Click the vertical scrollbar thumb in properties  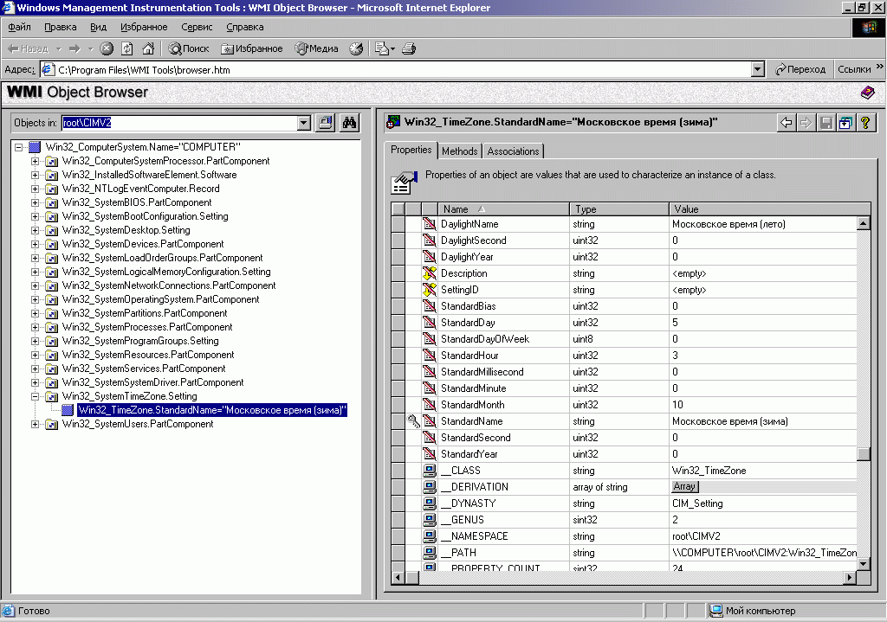click(864, 454)
